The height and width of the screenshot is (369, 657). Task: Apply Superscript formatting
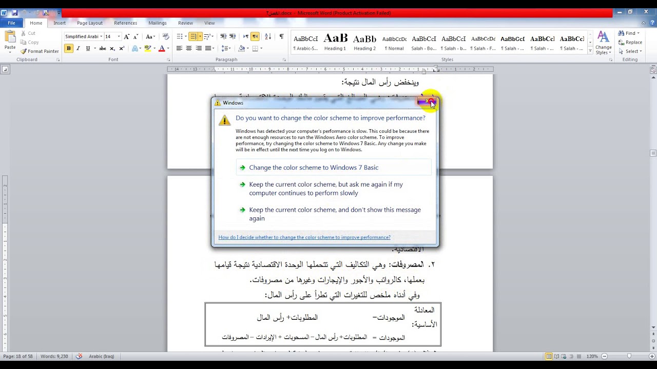click(x=122, y=48)
